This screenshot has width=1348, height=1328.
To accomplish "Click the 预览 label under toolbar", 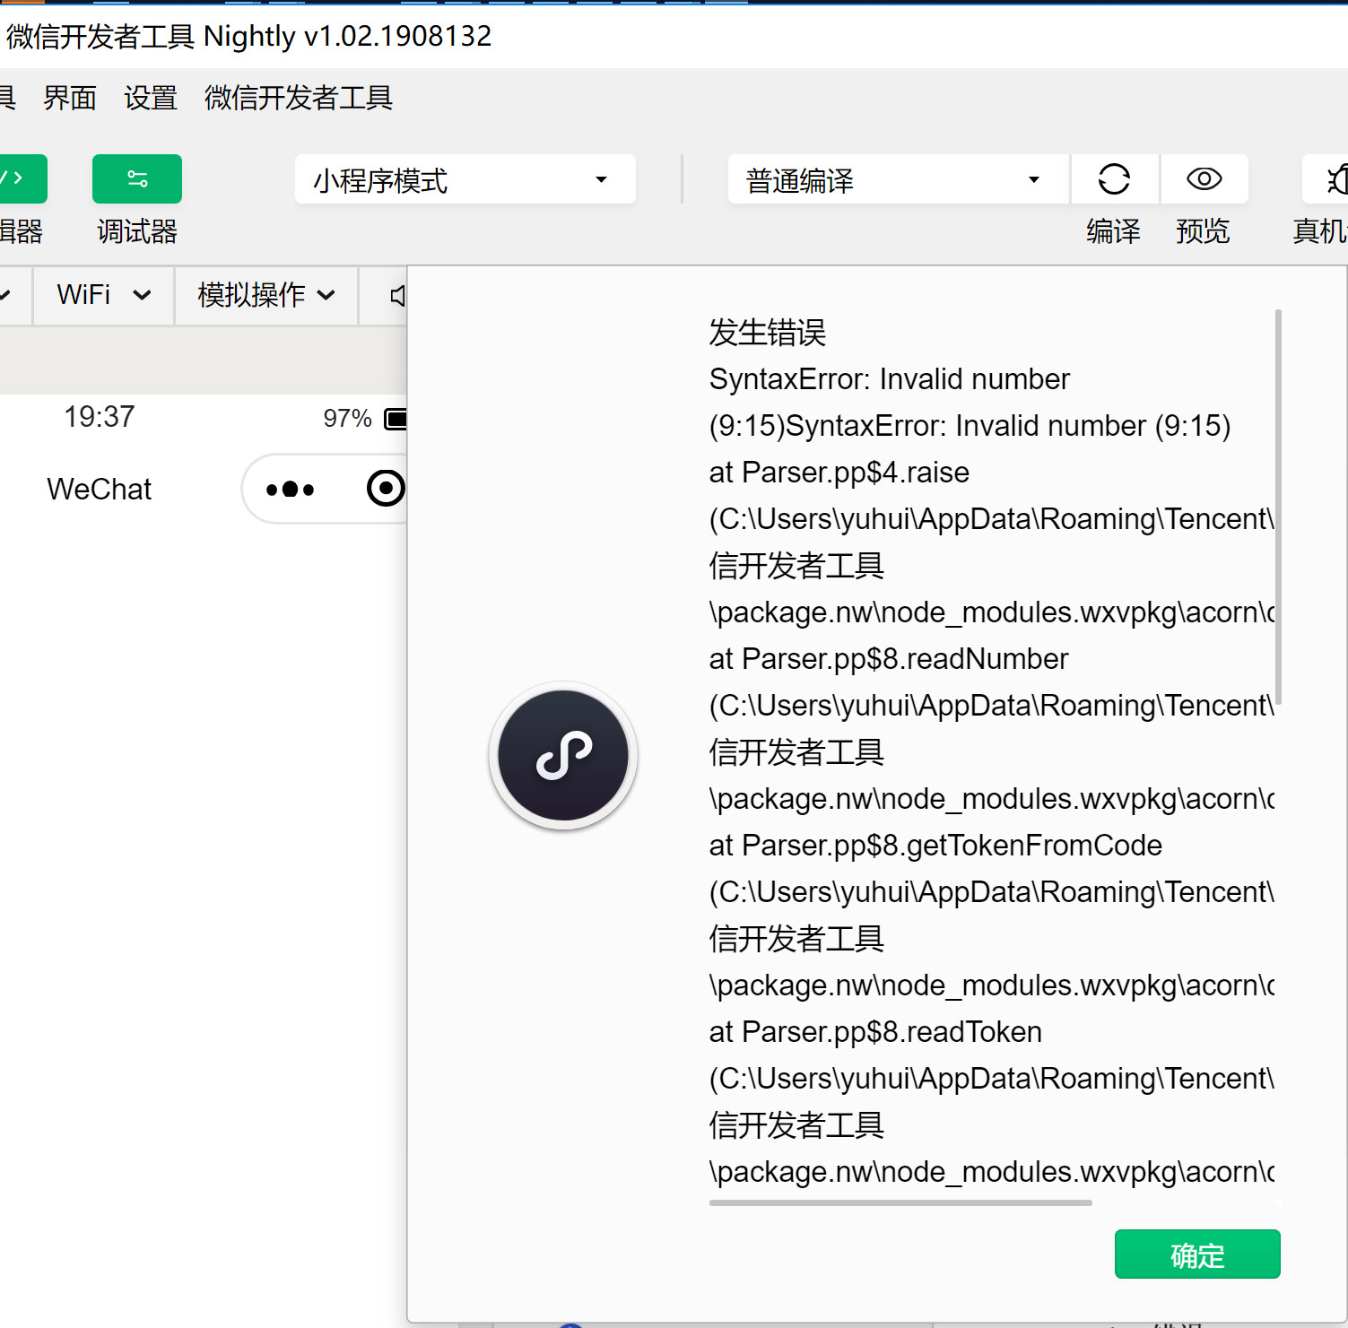I will pyautogui.click(x=1203, y=231).
